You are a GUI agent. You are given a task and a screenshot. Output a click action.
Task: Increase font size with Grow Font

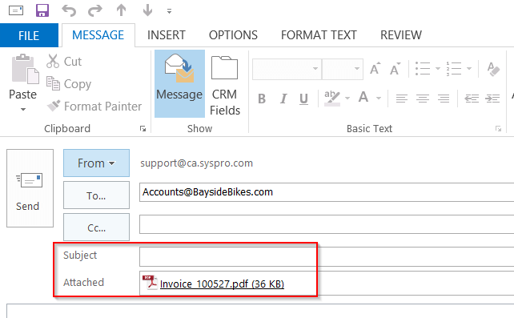[375, 69]
